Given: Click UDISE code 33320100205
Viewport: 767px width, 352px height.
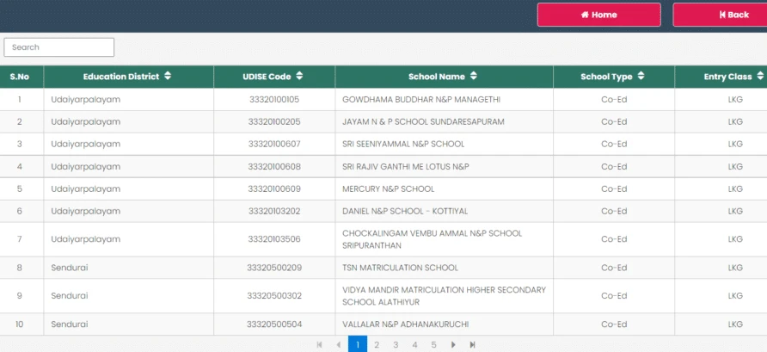Looking at the screenshot, I should (x=274, y=121).
